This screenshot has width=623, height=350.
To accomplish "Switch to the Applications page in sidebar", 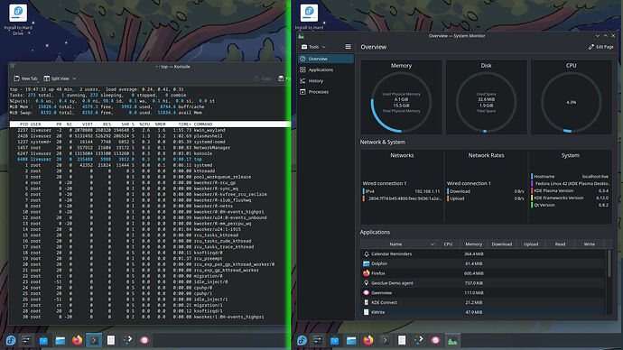I will click(326, 69).
